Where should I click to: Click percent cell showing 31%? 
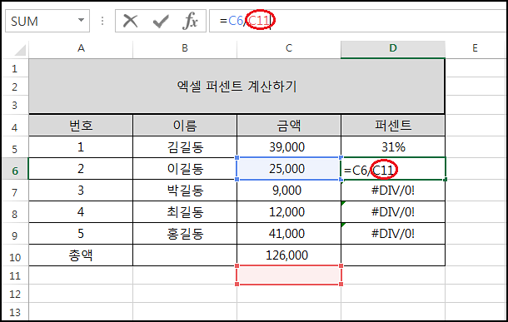pyautogui.click(x=393, y=147)
